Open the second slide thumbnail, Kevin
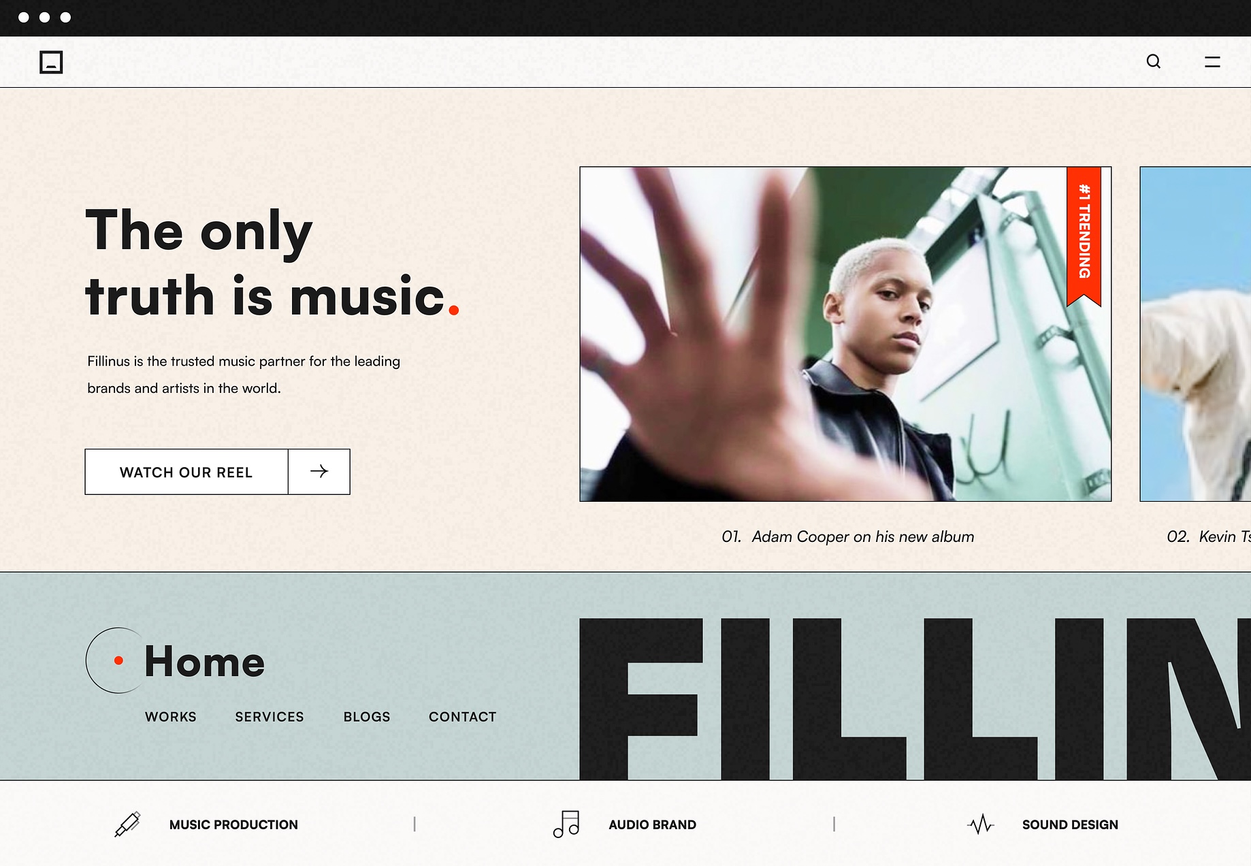This screenshot has height=866, width=1251. 1196,334
